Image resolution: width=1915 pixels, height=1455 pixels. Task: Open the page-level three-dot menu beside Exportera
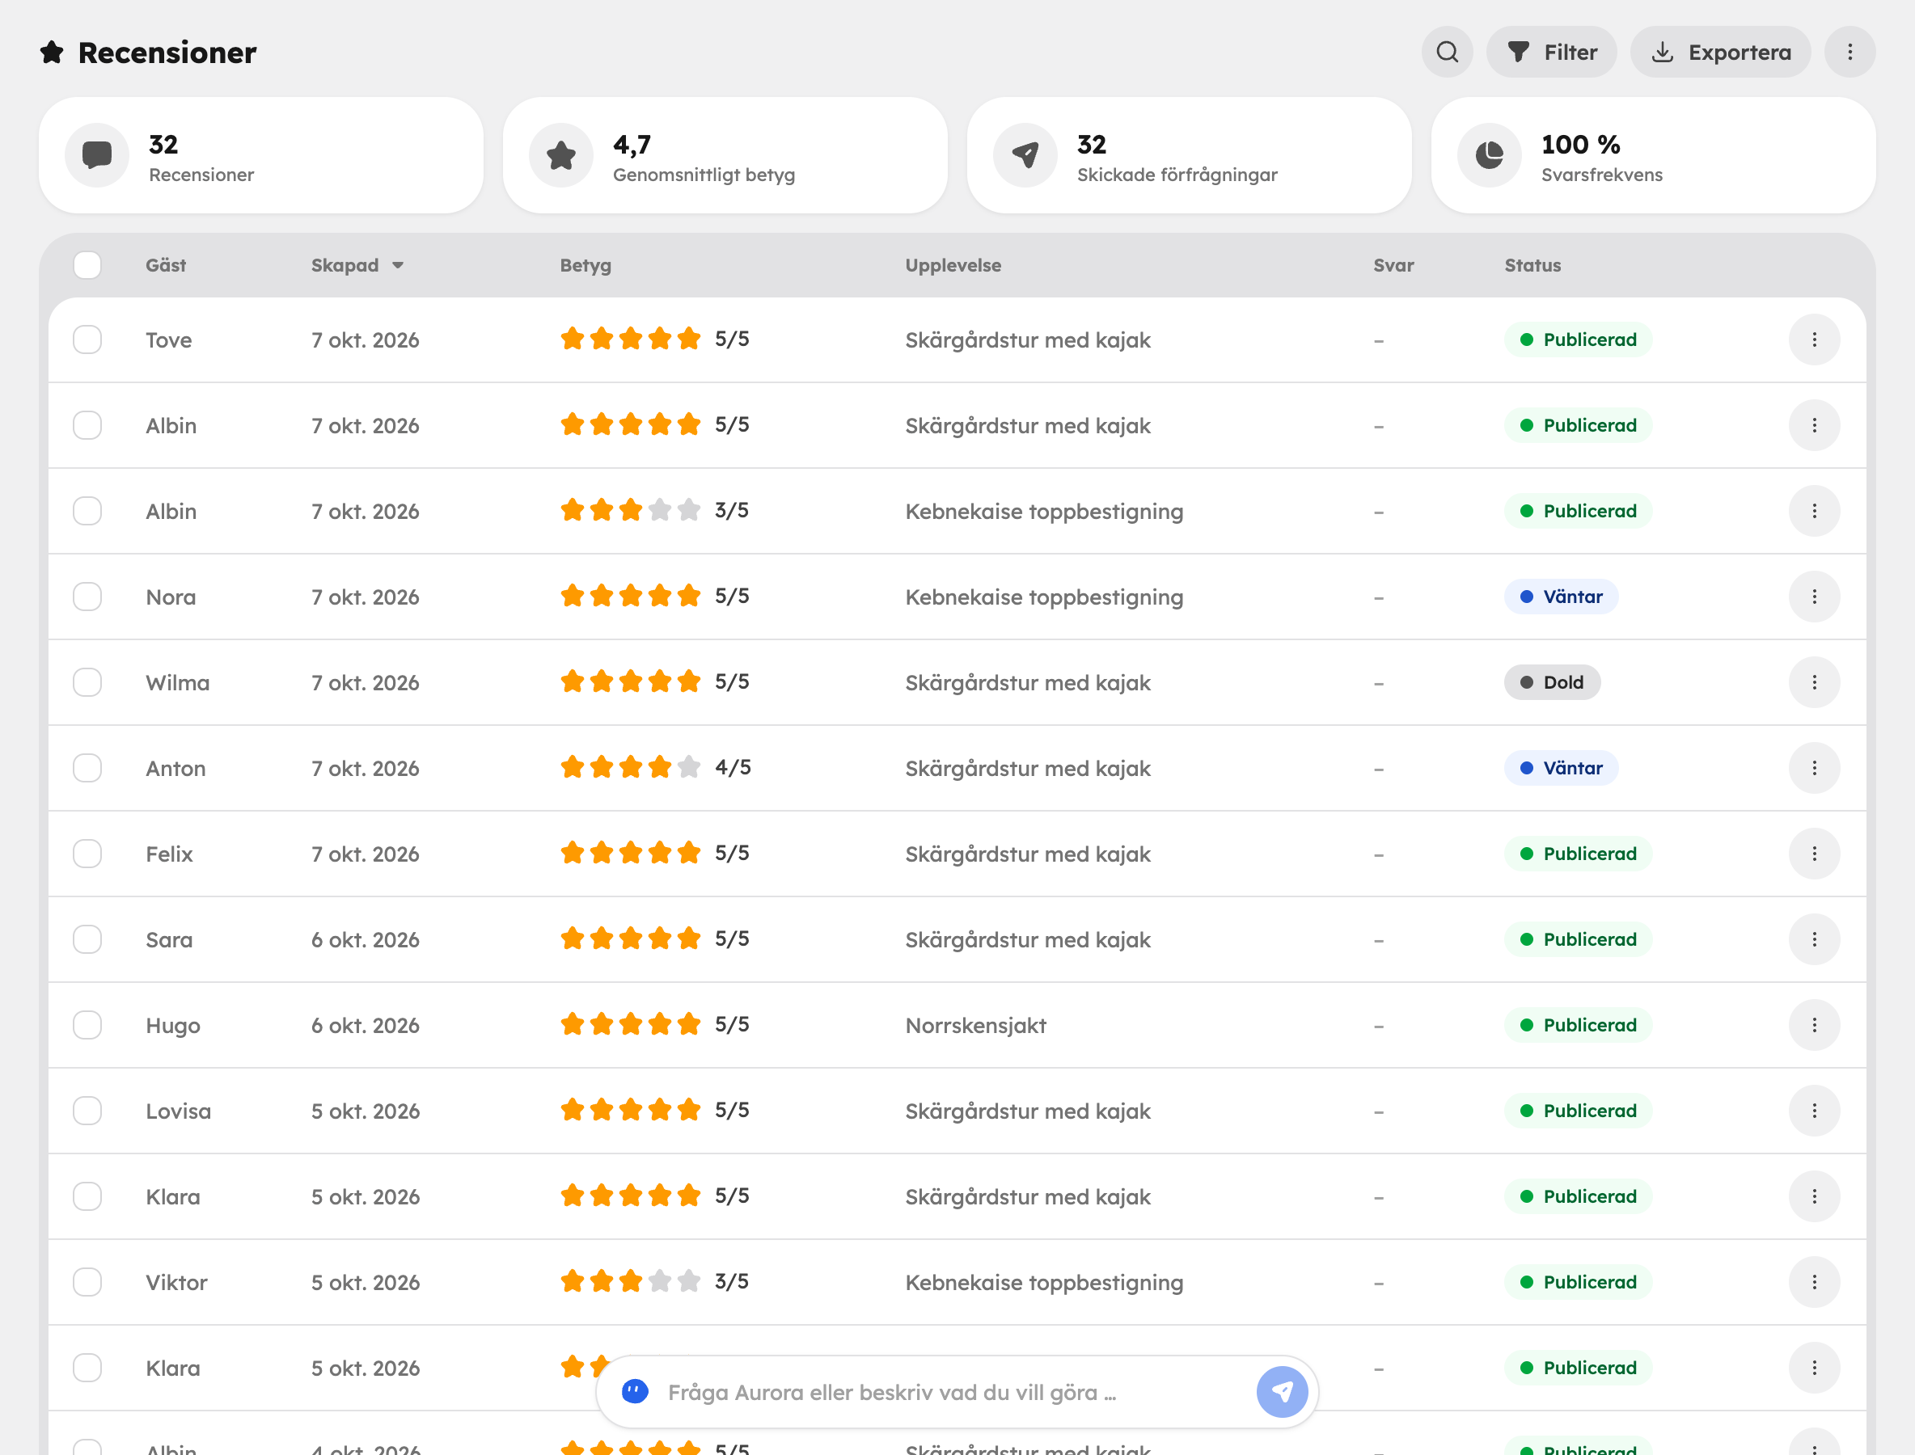point(1849,52)
